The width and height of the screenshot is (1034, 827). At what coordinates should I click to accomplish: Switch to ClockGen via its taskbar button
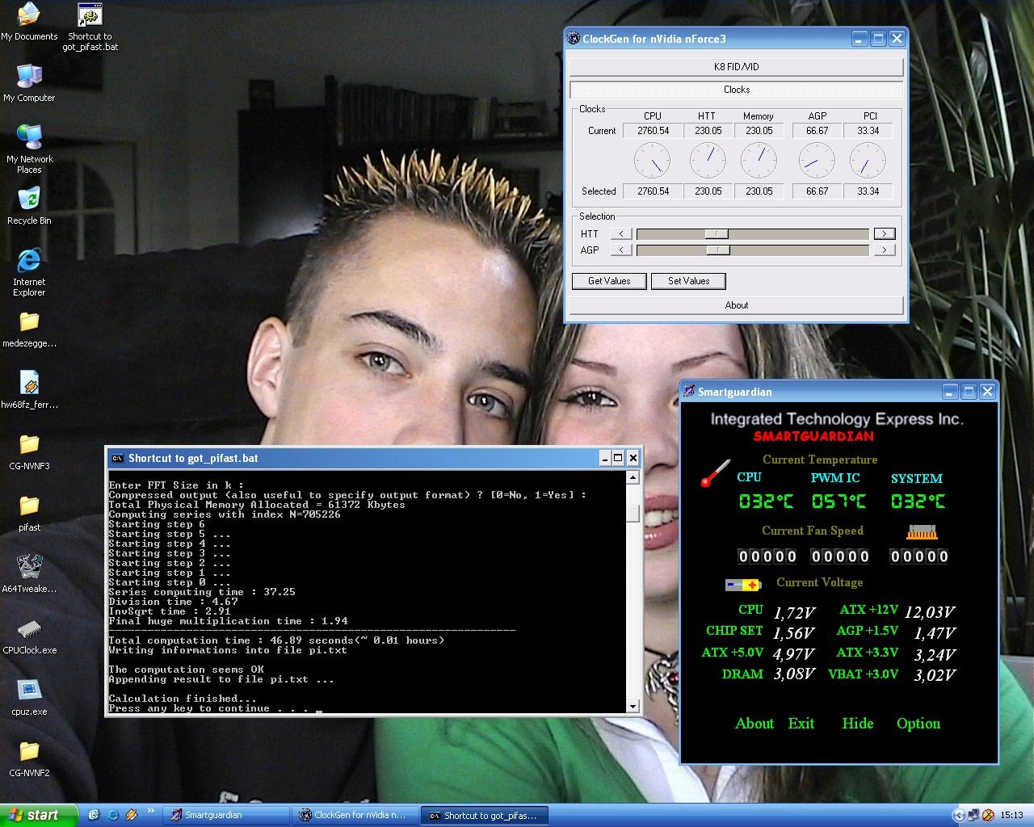(x=355, y=816)
